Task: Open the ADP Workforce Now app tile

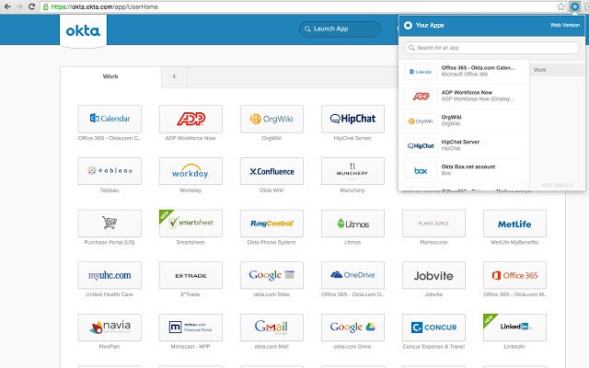Action: pyautogui.click(x=191, y=119)
